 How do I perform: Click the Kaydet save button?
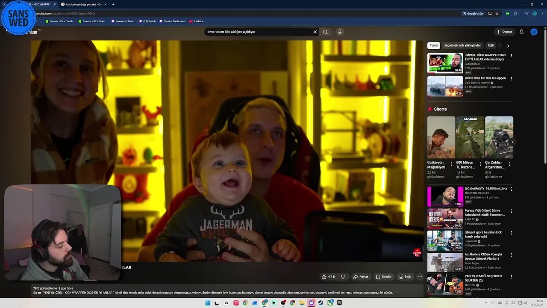click(x=383, y=277)
